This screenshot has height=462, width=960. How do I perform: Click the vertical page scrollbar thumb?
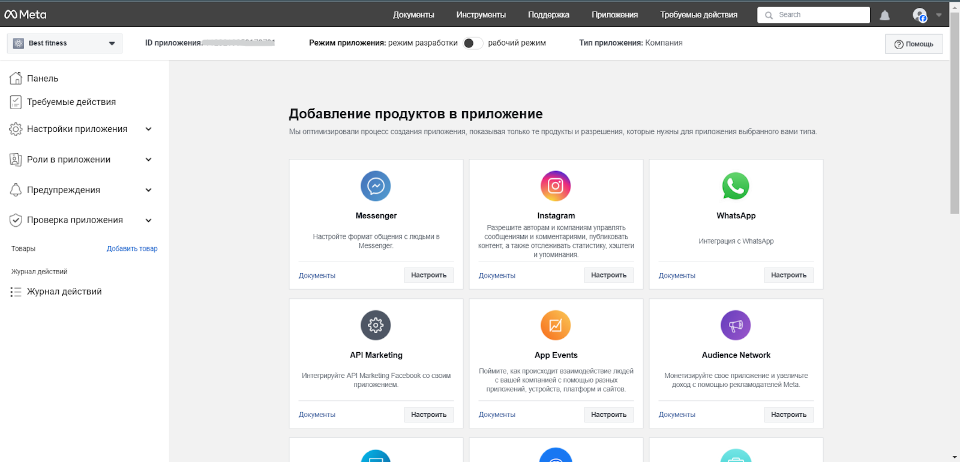(955, 114)
